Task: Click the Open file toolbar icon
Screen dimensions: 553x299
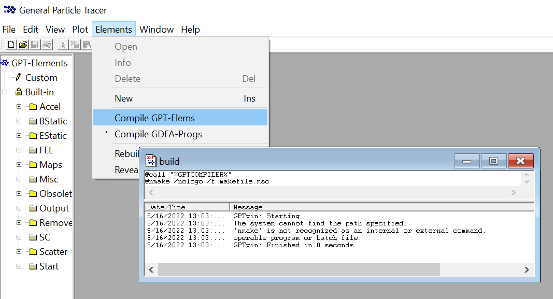Action: click(23, 45)
